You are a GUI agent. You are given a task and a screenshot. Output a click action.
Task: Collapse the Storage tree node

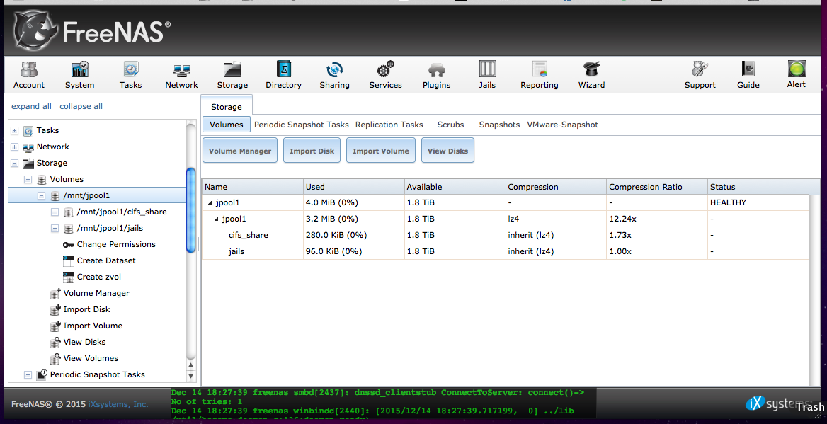[x=15, y=163]
